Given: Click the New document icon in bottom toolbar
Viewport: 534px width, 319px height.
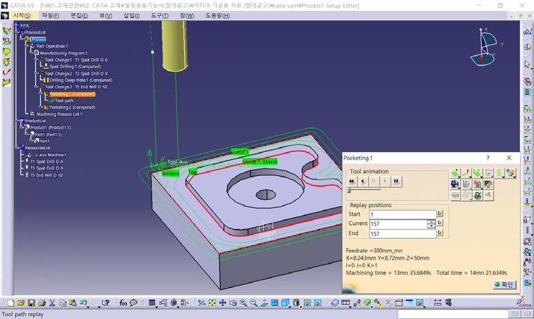Looking at the screenshot, I should (x=12, y=302).
